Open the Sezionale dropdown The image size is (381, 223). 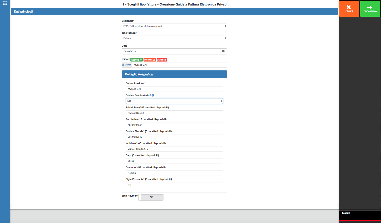pyautogui.click(x=174, y=26)
